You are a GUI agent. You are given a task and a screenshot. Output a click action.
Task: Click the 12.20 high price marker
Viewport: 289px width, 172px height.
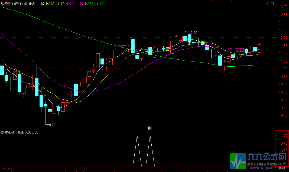193,33
